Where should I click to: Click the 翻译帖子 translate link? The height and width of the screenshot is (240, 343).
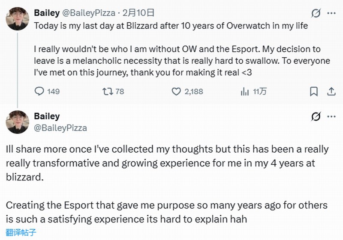click(21, 233)
